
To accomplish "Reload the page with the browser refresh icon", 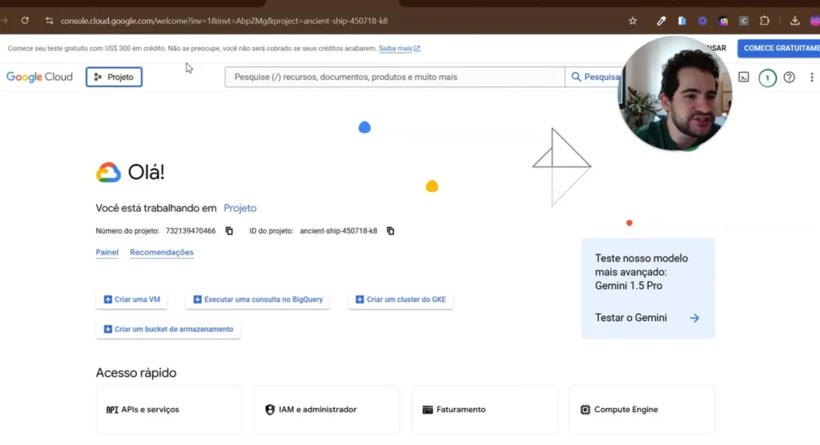I will [x=25, y=20].
